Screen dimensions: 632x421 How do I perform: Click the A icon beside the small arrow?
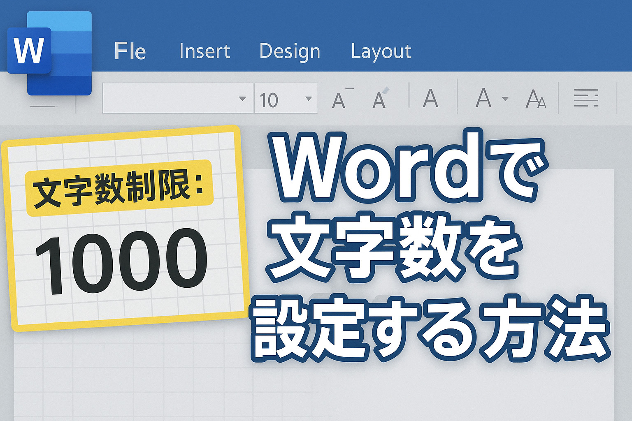point(483,98)
